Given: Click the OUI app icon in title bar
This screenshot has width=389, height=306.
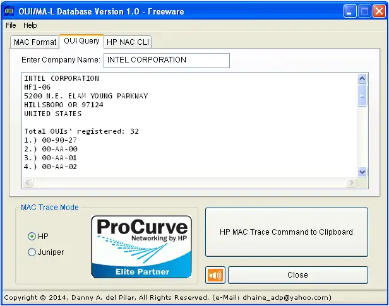Looking at the screenshot, I should pyautogui.click(x=9, y=11).
